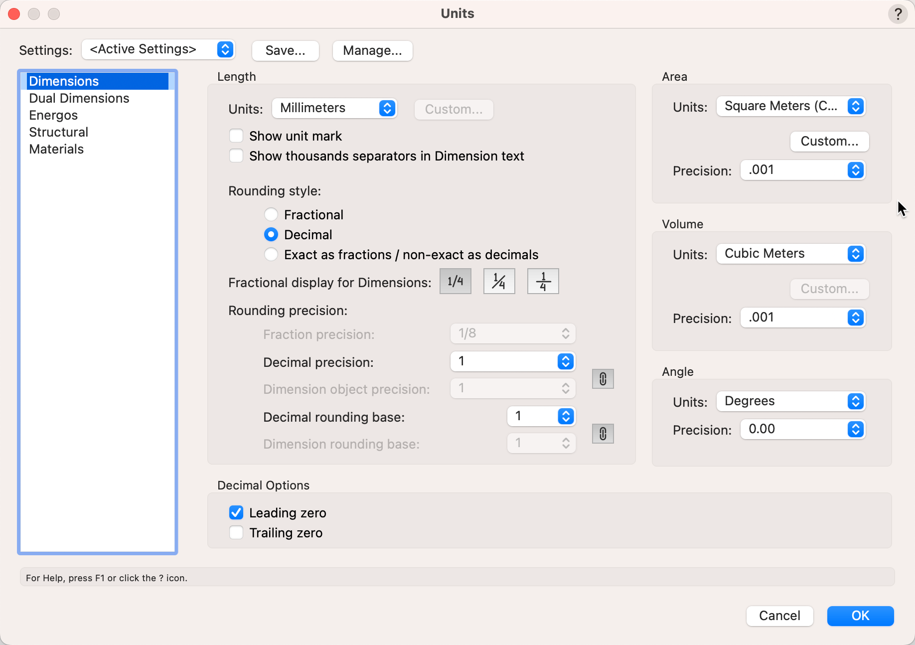Viewport: 915px width, 645px height.
Task: Enable Show unit mark checkbox
Action: click(x=236, y=136)
